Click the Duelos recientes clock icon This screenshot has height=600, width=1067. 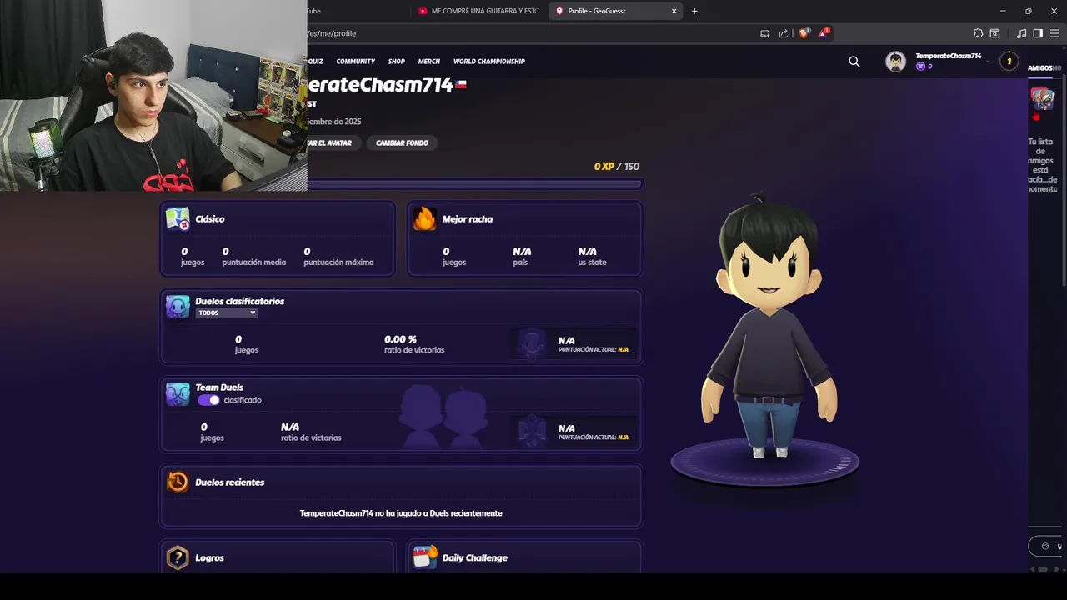pyautogui.click(x=178, y=482)
